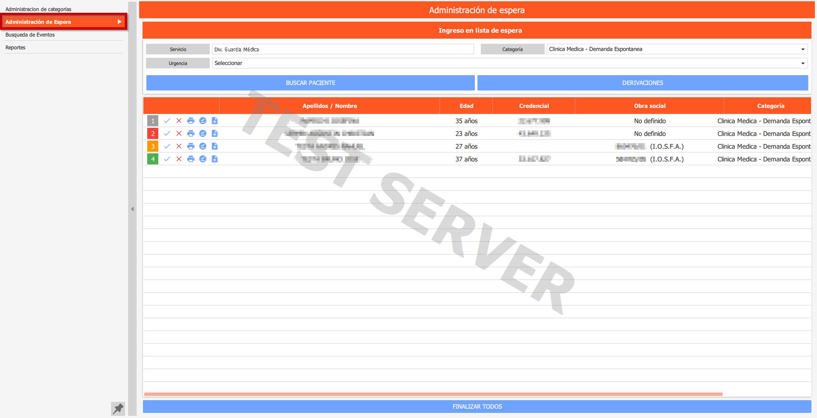Click the pushpin icon in the sidebar
Viewport: 817px width, 418px height.
[118, 409]
